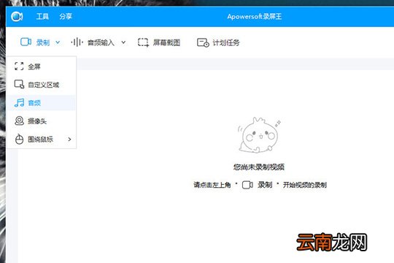Open the 分享 menu
Image resolution: width=394 pixels, height=263 pixels.
coord(66,17)
